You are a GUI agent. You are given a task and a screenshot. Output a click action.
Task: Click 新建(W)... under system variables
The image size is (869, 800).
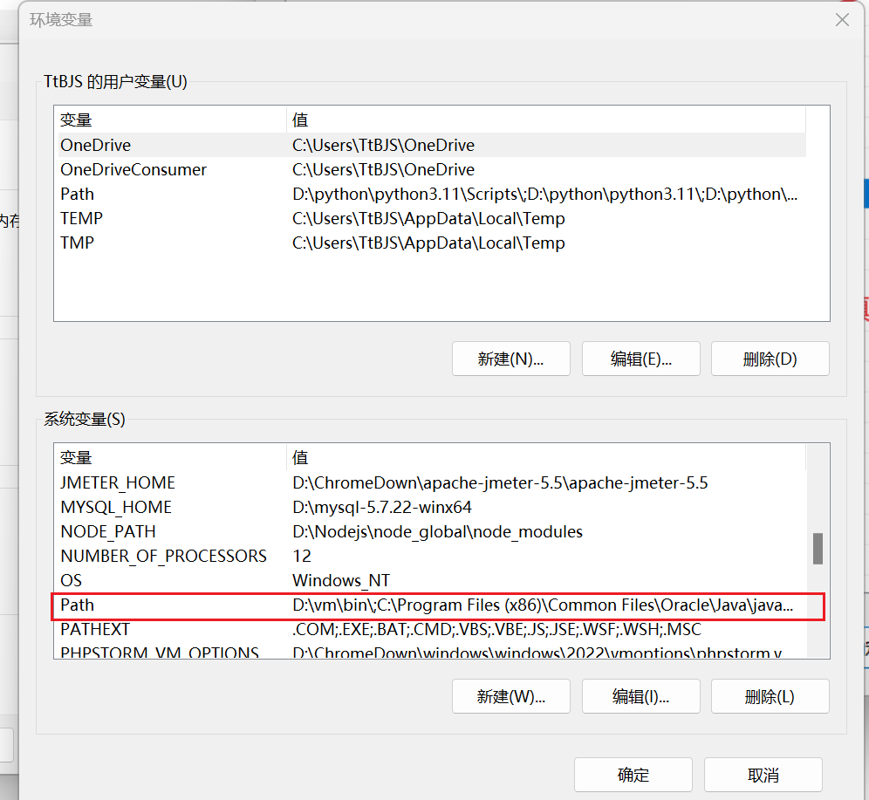(511, 696)
